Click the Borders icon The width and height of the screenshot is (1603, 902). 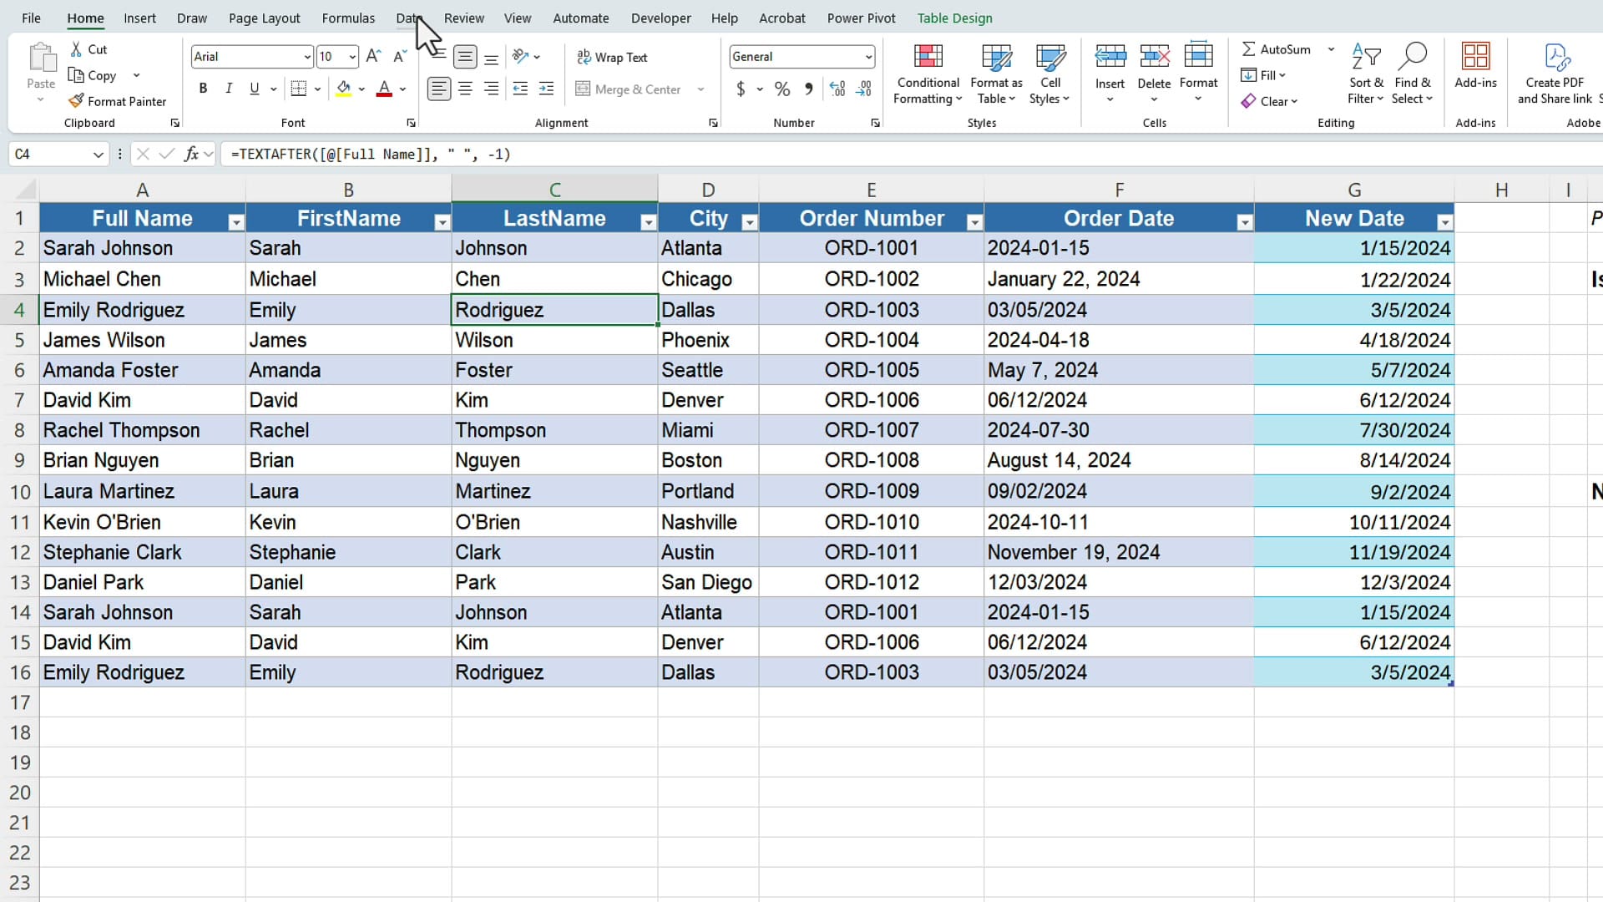click(x=298, y=89)
